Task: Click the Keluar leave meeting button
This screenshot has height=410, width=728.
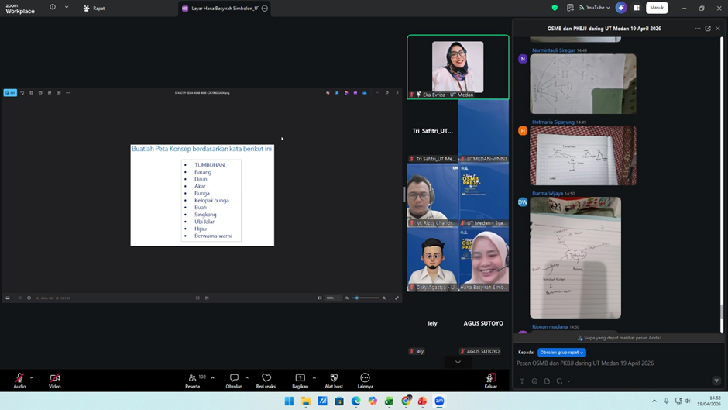Action: point(490,378)
